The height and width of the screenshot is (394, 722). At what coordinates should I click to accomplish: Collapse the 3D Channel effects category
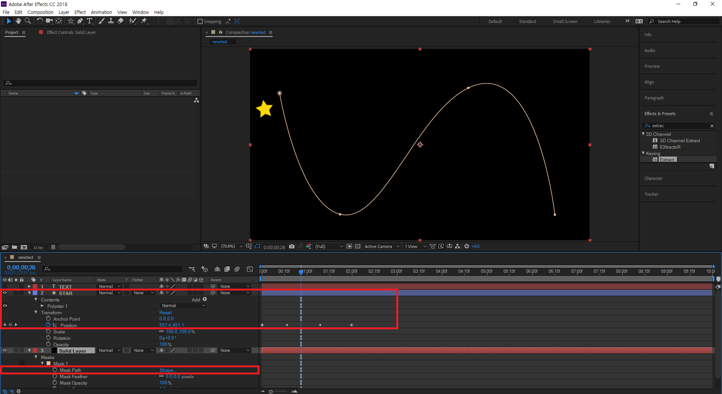click(x=643, y=134)
